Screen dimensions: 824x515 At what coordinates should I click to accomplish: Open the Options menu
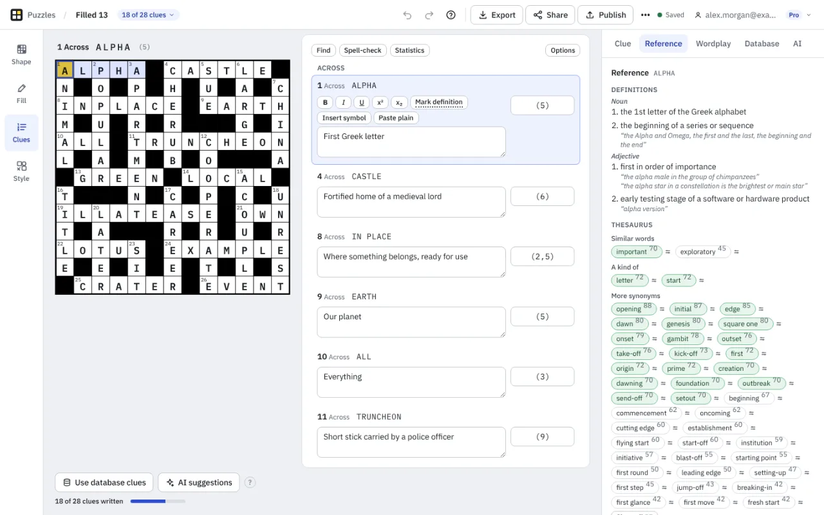pyautogui.click(x=563, y=50)
